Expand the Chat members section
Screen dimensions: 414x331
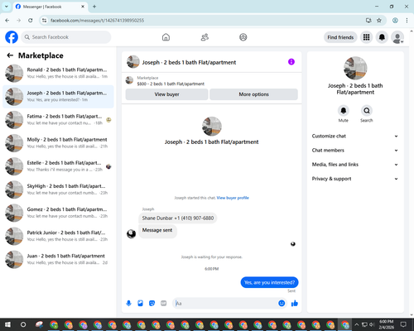point(355,151)
